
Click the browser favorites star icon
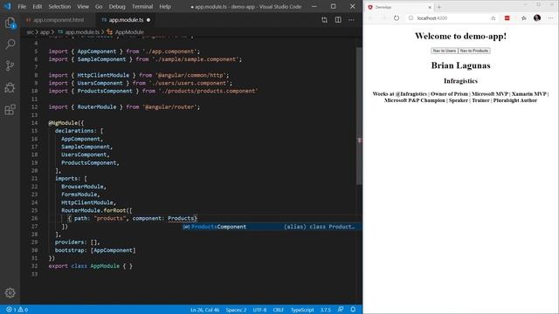click(493, 18)
